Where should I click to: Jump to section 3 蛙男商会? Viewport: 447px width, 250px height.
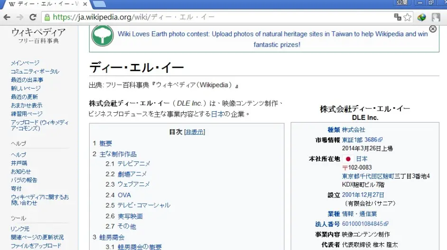[112, 238]
